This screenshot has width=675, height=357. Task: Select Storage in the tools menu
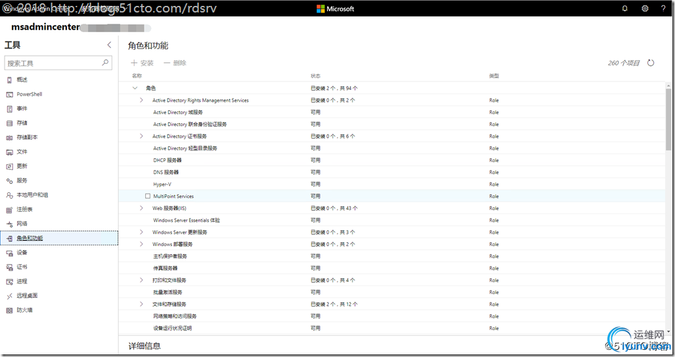pyautogui.click(x=22, y=123)
